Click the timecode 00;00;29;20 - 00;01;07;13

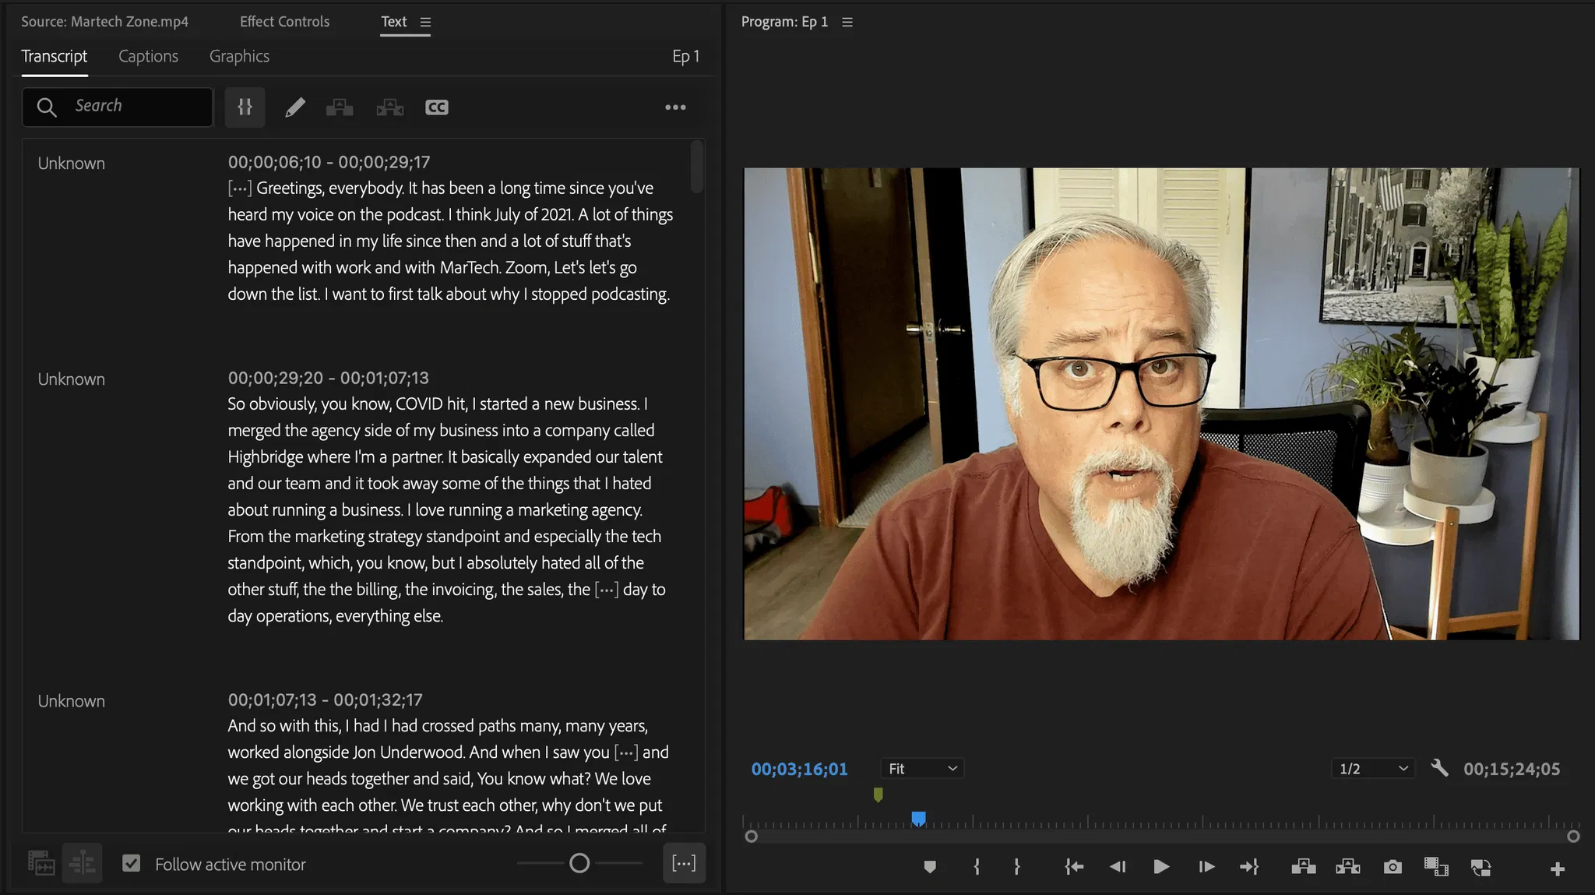[x=328, y=378]
